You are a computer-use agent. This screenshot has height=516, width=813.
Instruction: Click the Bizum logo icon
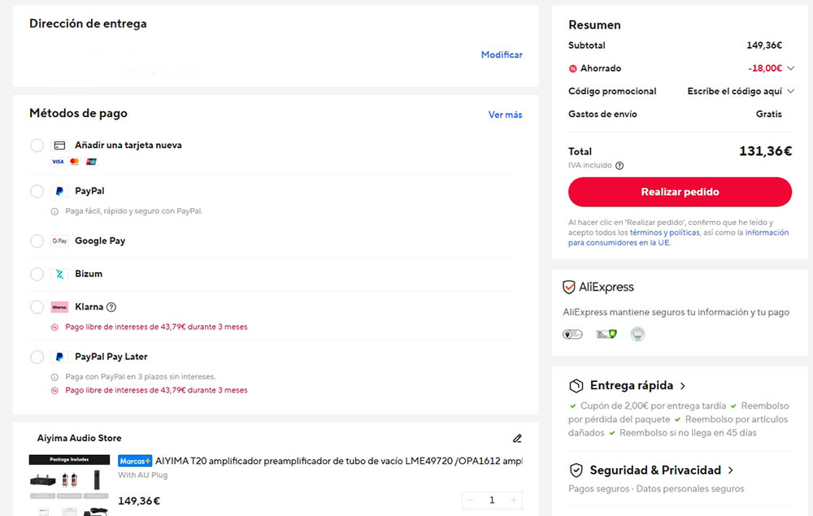[x=59, y=274]
